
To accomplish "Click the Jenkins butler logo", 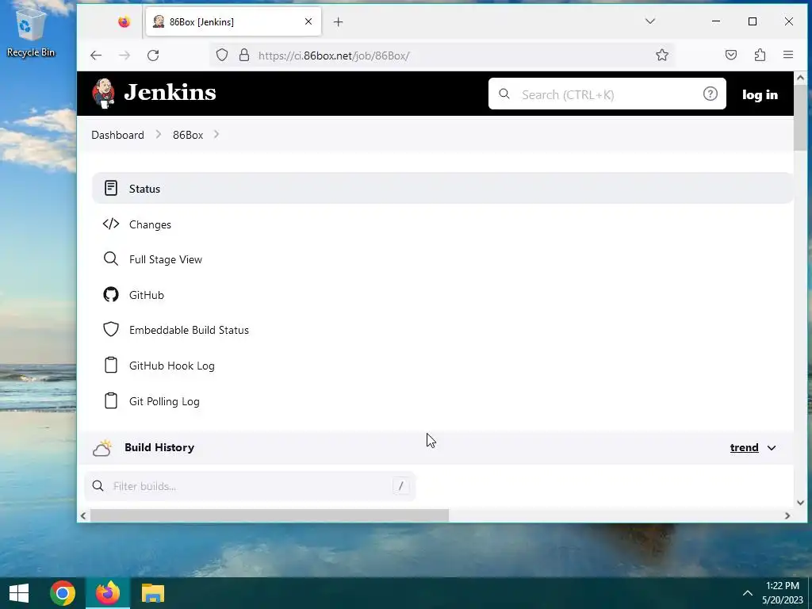I will point(104,94).
